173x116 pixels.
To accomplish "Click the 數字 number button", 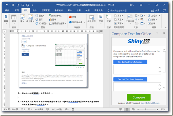I will [x=152, y=23].
